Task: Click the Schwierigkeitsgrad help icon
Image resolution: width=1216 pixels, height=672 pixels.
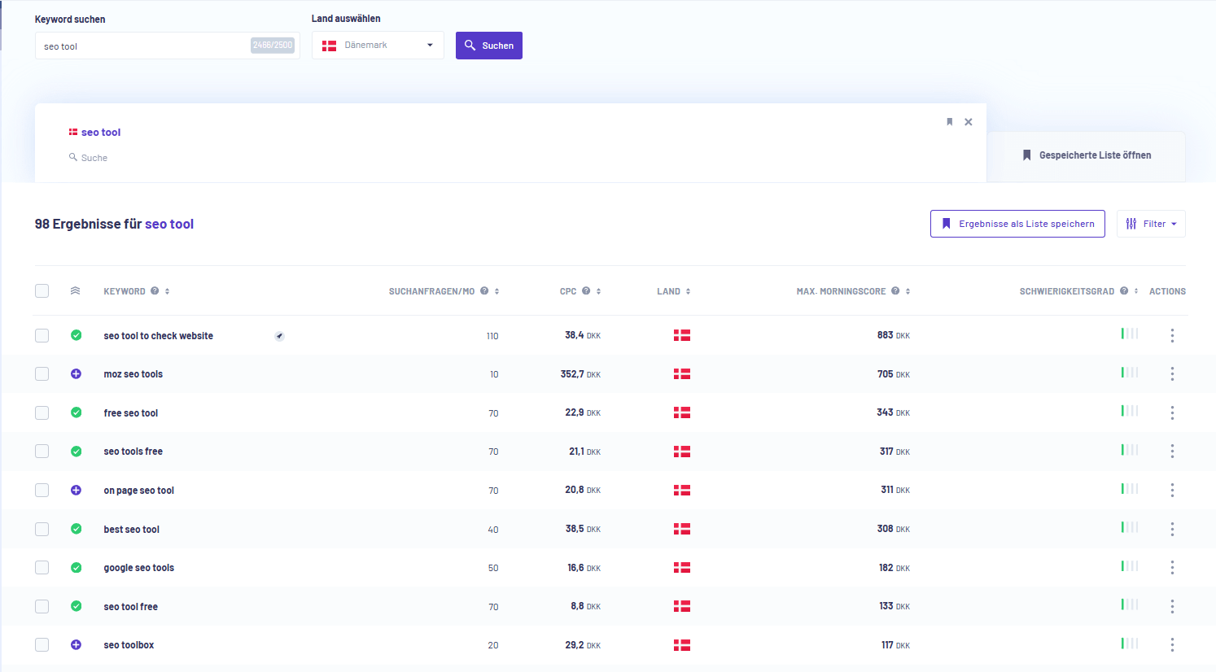Action: (x=1124, y=290)
